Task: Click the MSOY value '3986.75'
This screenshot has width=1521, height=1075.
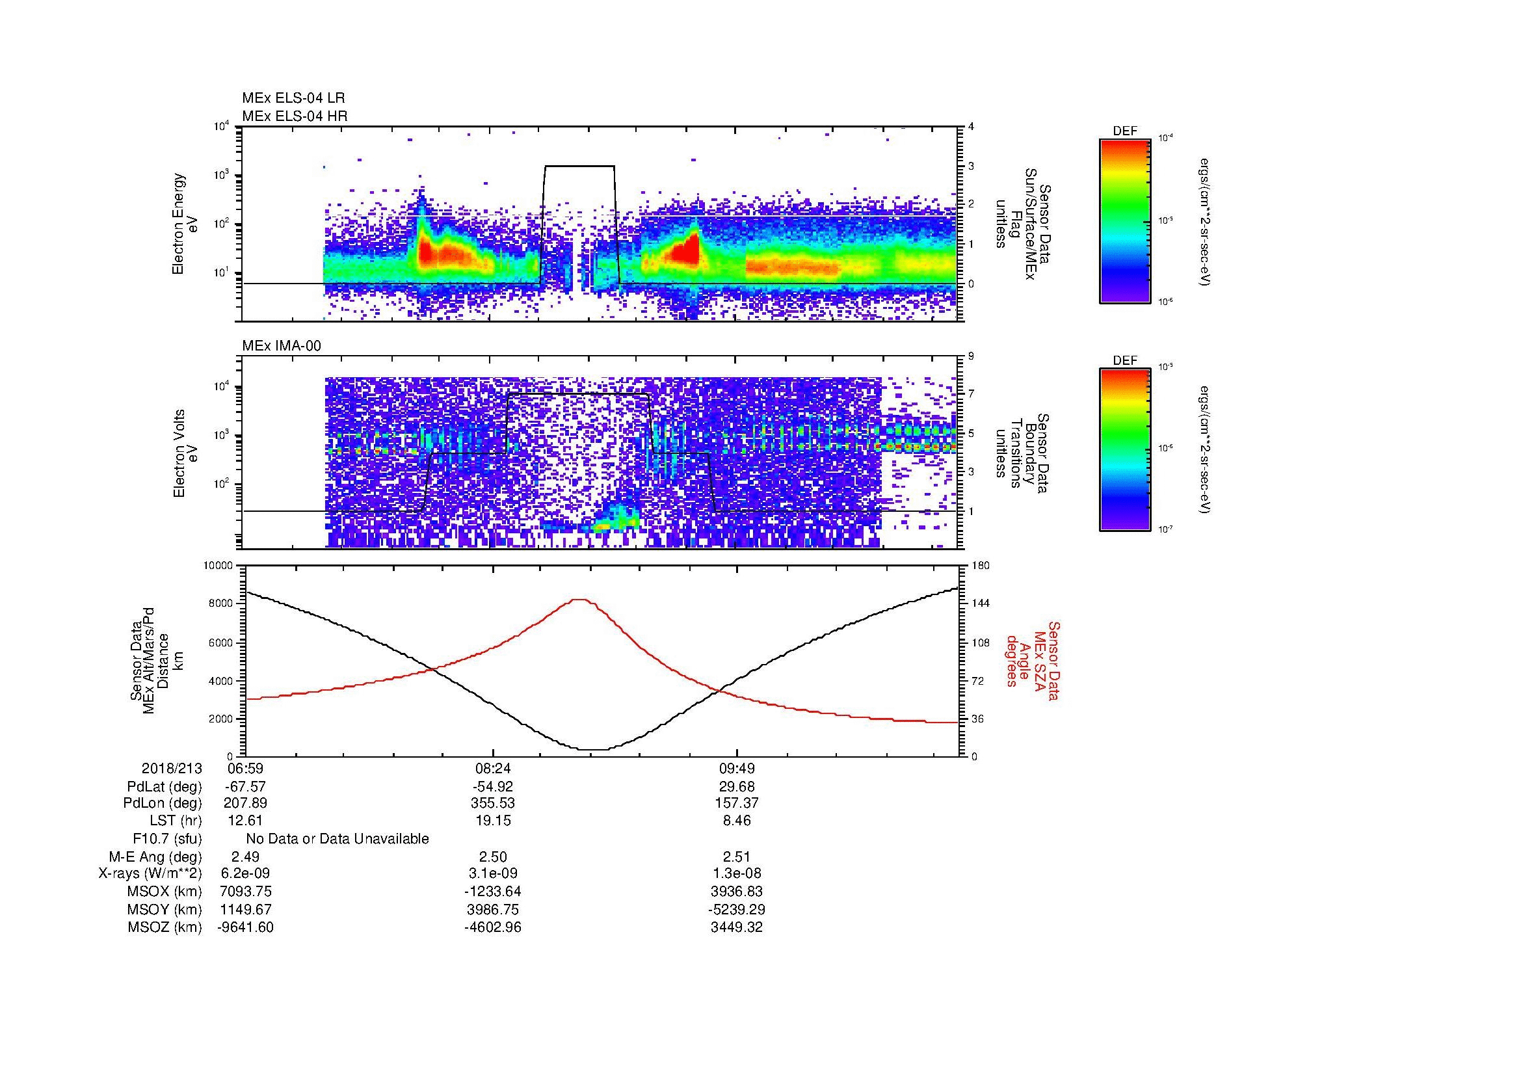Action: pos(493,909)
